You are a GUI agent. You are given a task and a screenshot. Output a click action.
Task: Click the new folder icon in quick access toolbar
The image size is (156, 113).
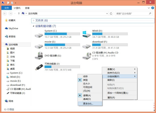(12, 3)
